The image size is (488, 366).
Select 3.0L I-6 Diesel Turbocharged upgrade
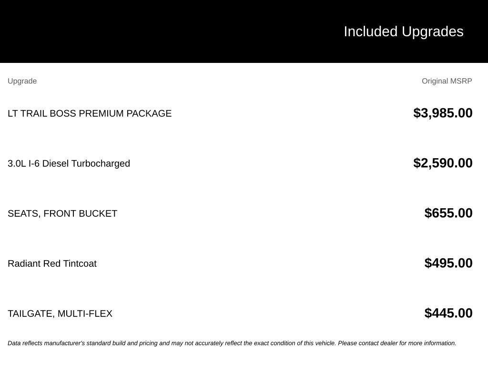[69, 163]
